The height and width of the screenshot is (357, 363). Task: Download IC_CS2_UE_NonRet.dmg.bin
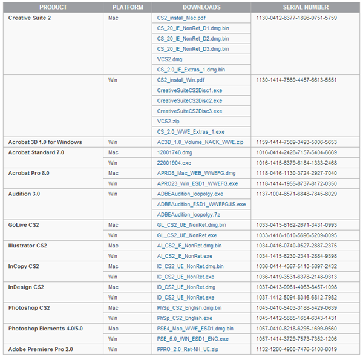(190, 266)
